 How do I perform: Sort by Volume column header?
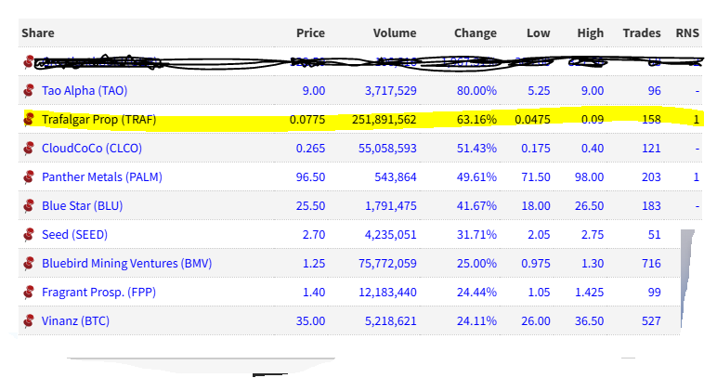click(x=395, y=33)
